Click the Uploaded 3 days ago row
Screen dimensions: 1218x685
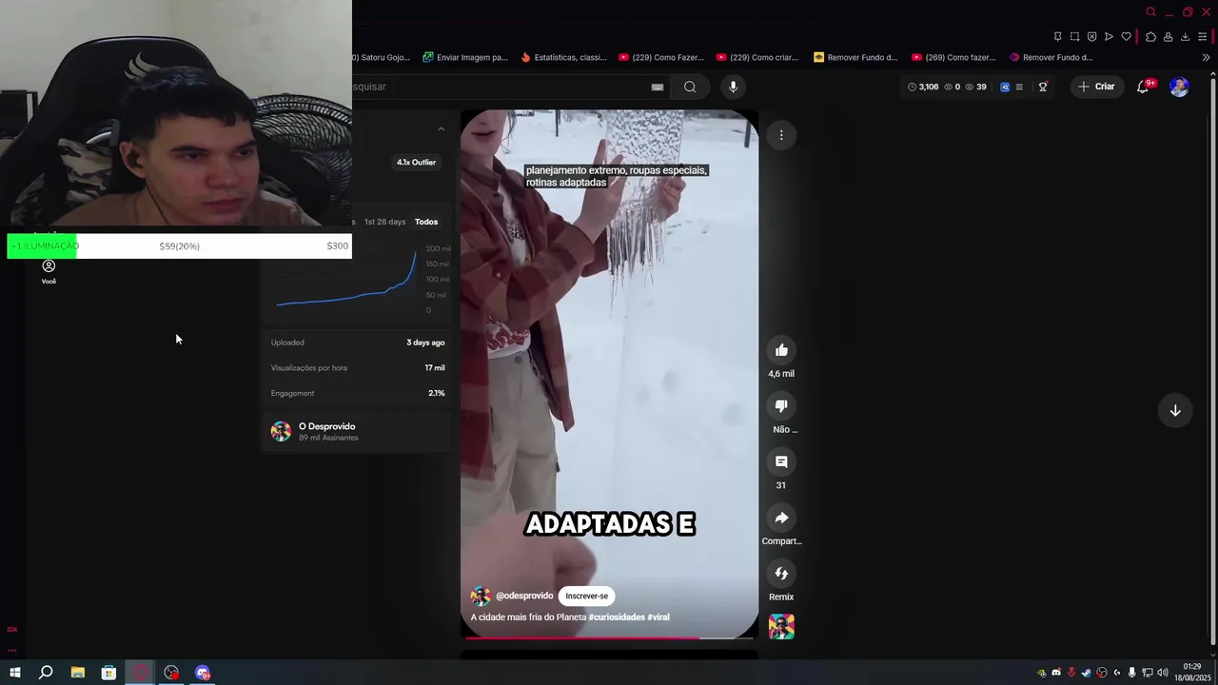(x=358, y=342)
